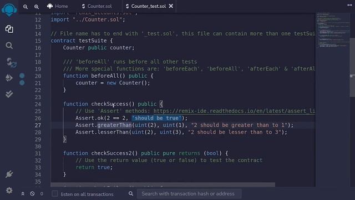Screen dimensions: 355x200
Task: Click the Remix logo icon
Action: point(9,10)
